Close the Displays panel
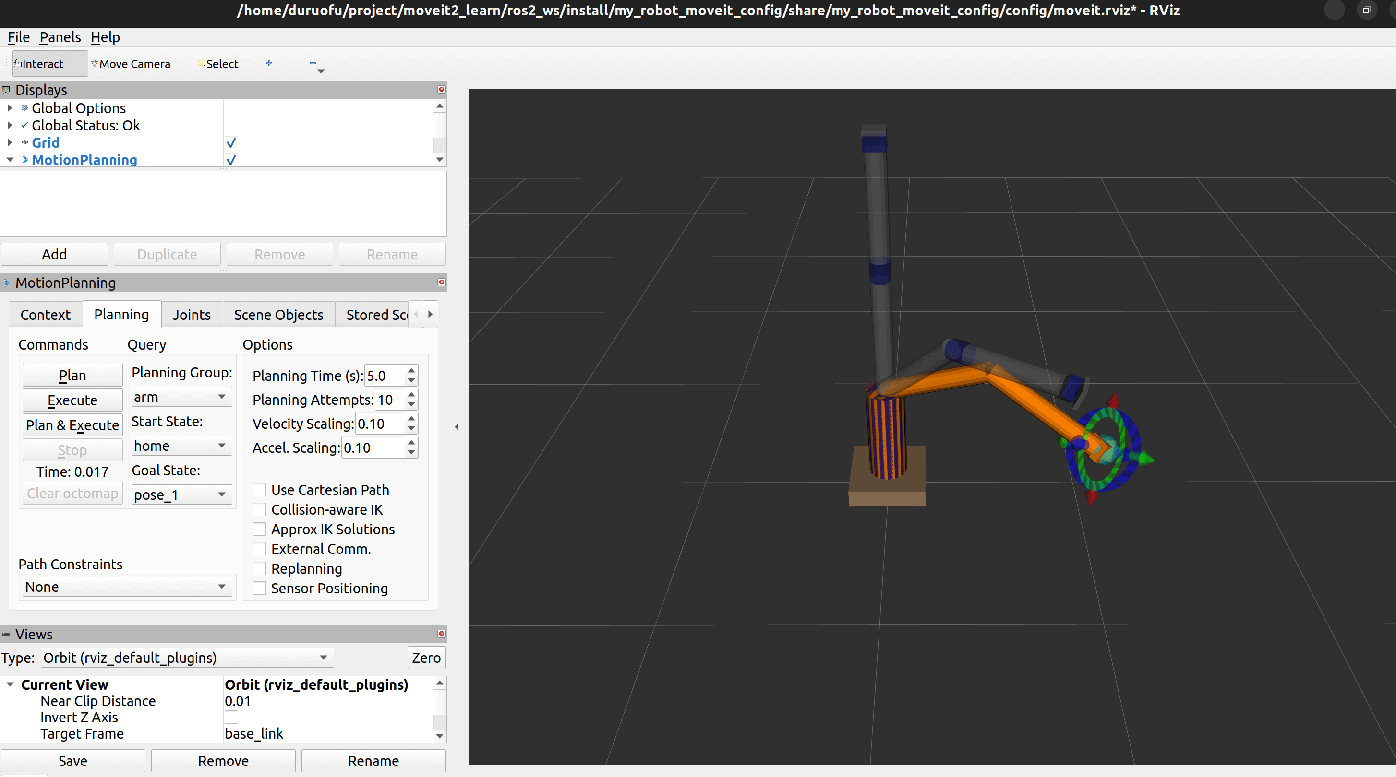This screenshot has height=777, width=1396. coord(441,89)
